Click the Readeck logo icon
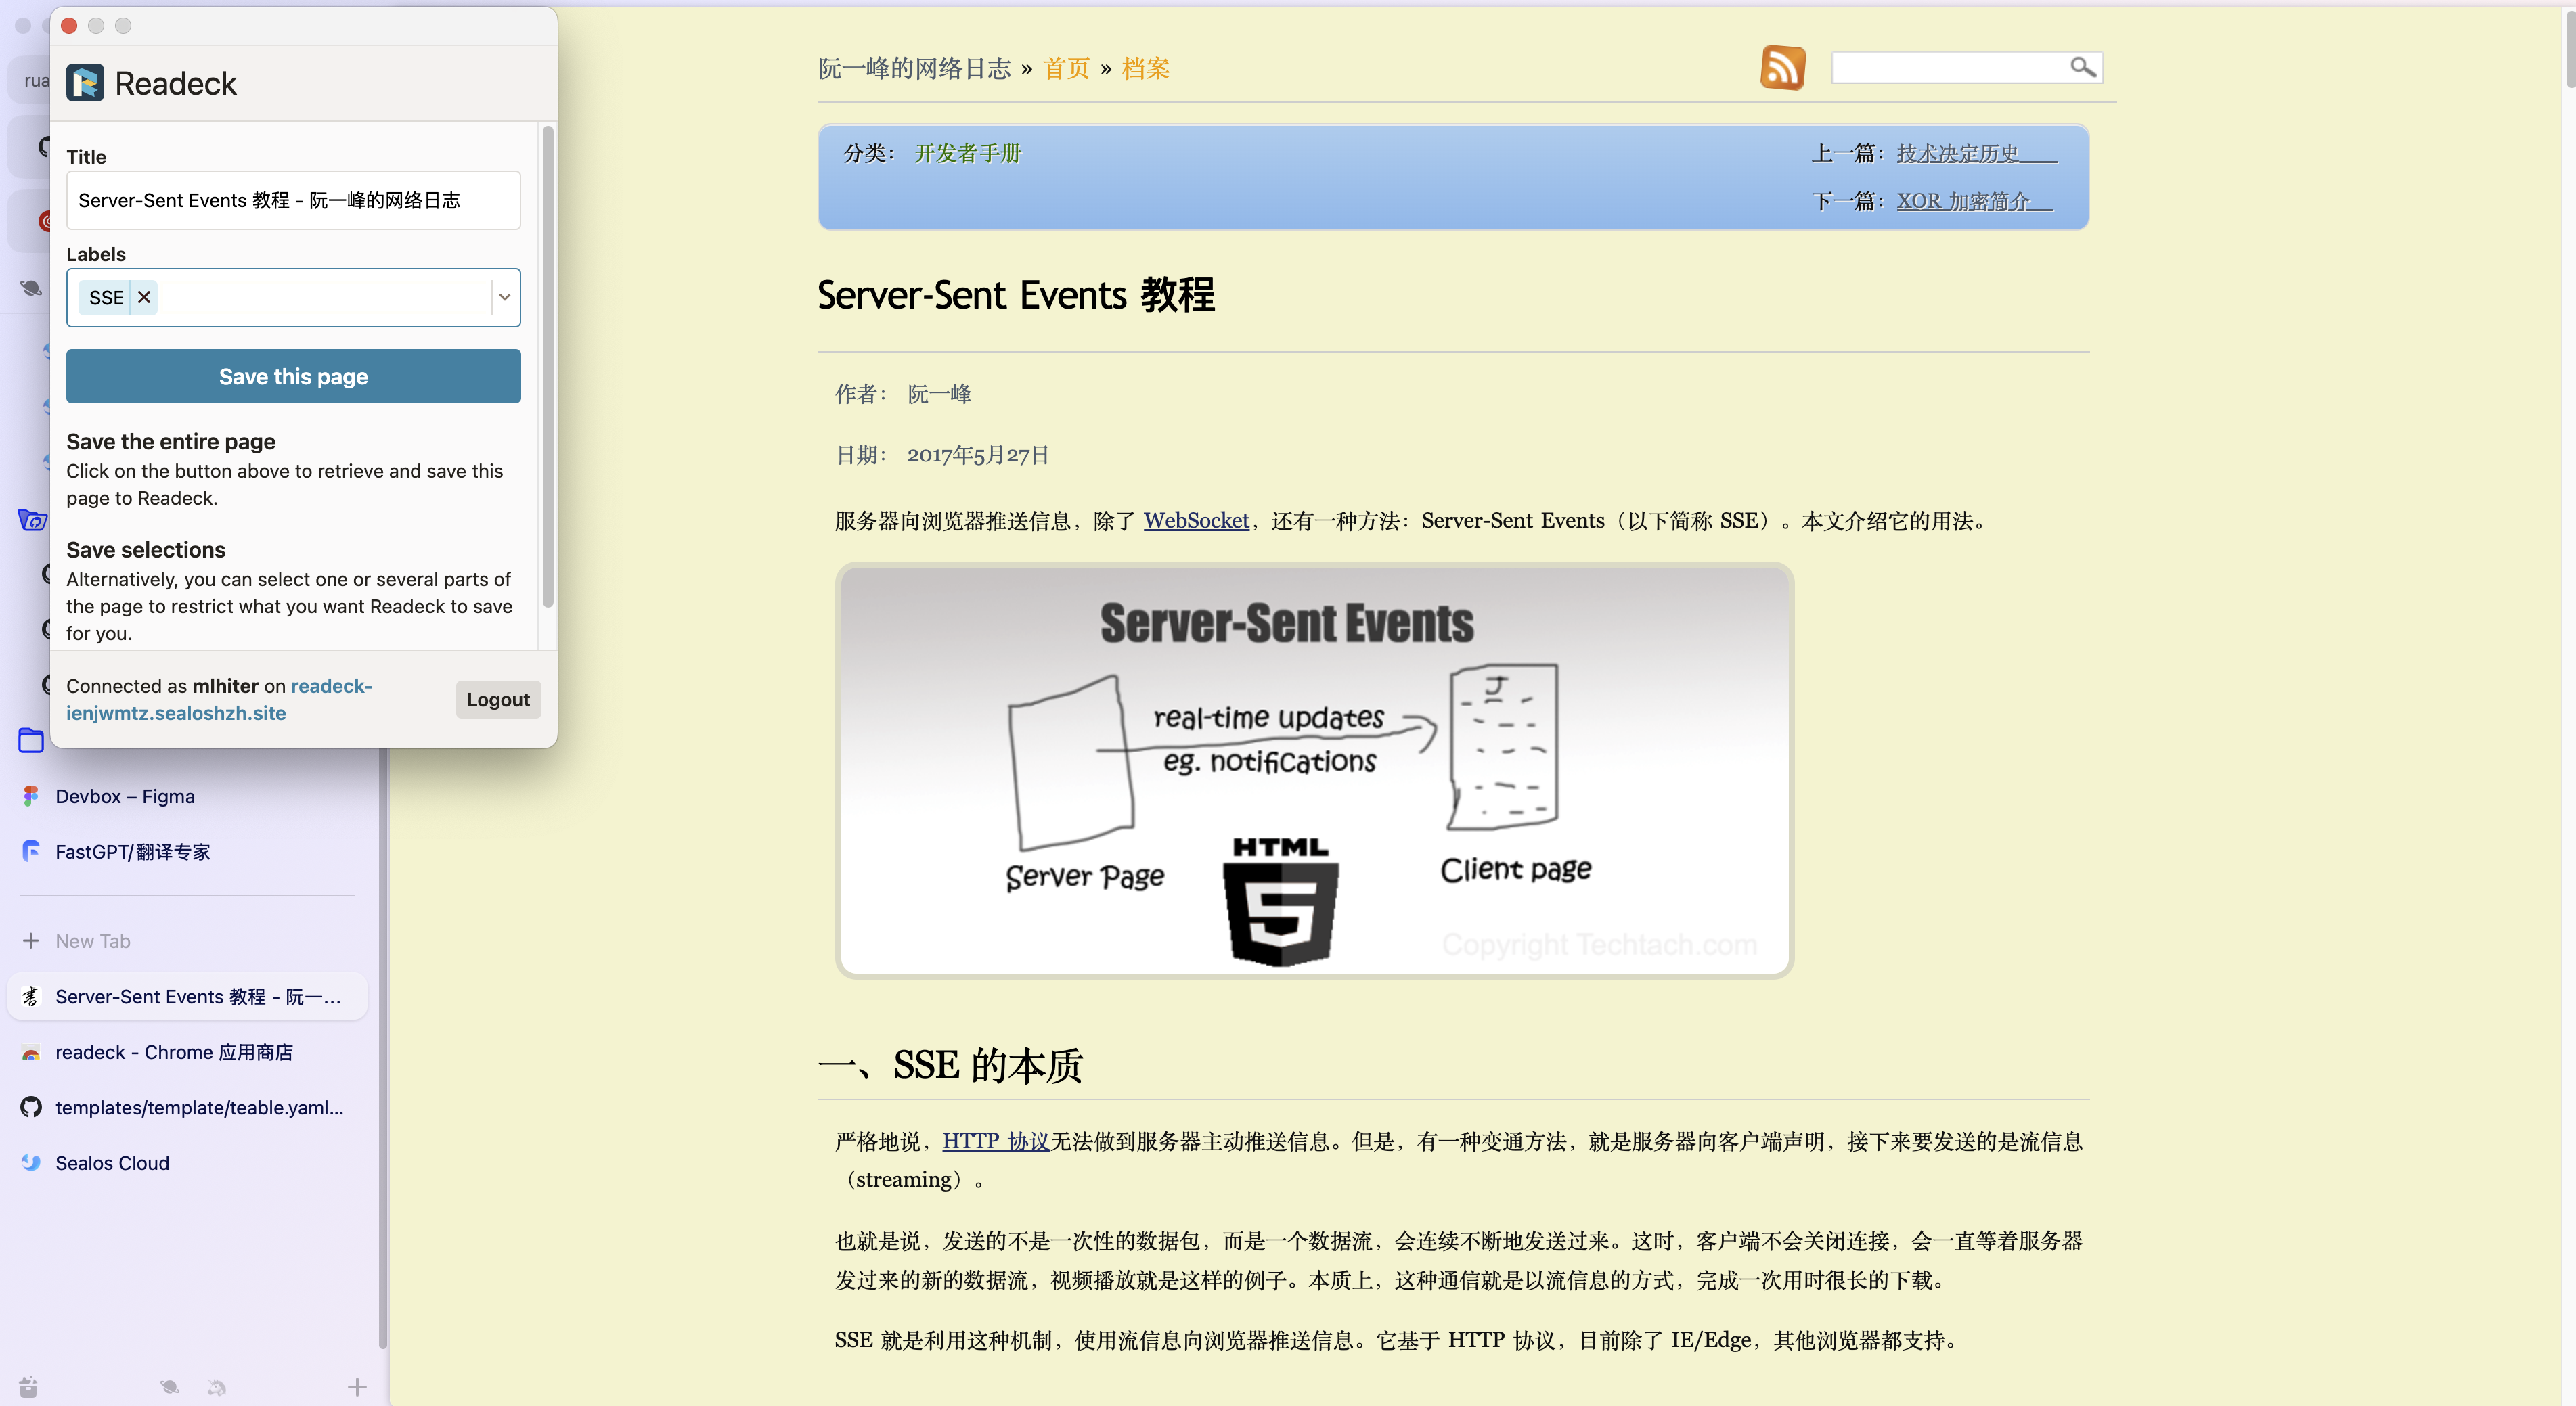Viewport: 2576px width, 1406px height. (x=85, y=83)
